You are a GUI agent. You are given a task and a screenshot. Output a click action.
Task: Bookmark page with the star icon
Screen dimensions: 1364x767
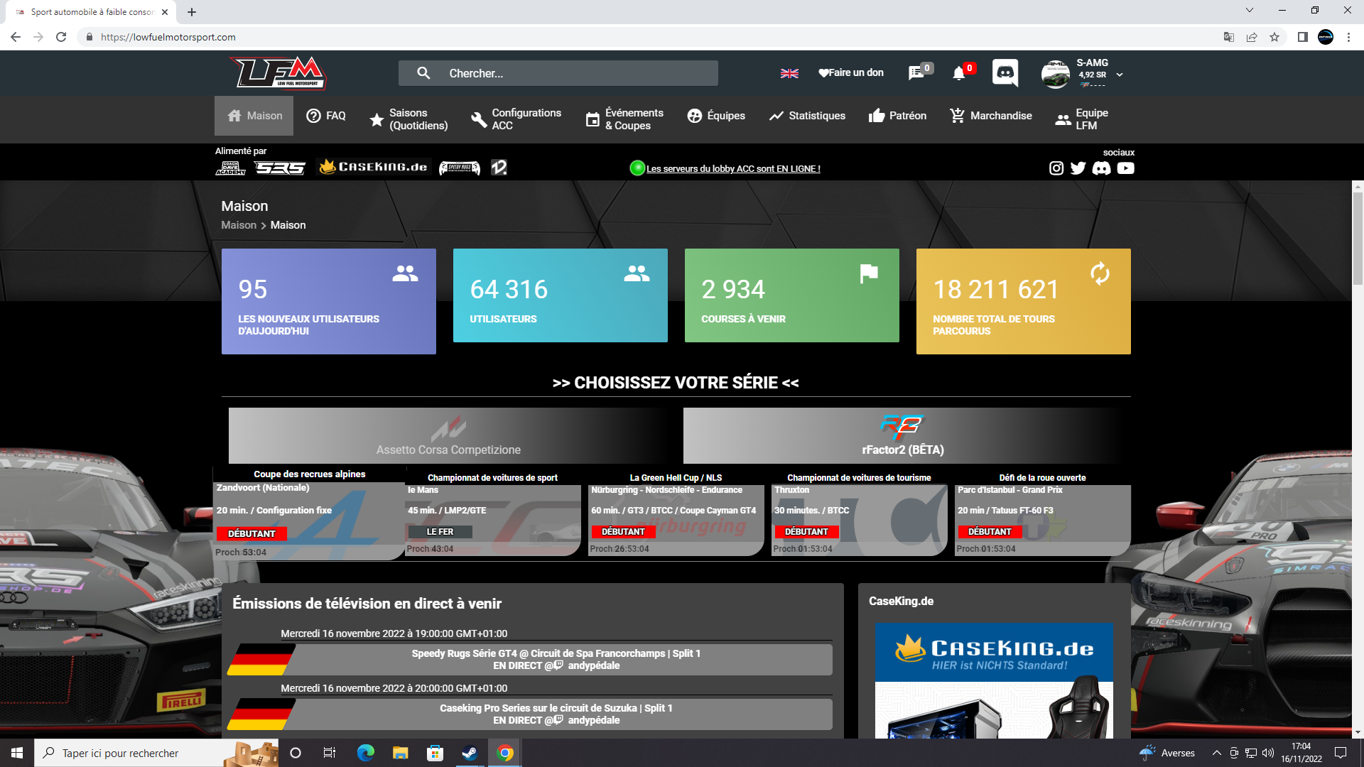point(1274,37)
